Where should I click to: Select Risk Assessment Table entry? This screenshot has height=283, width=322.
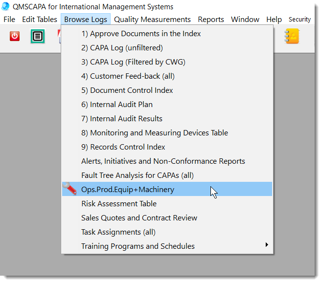(x=119, y=204)
